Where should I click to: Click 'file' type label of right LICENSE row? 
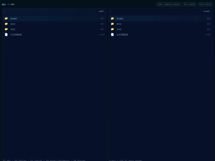[208, 35]
